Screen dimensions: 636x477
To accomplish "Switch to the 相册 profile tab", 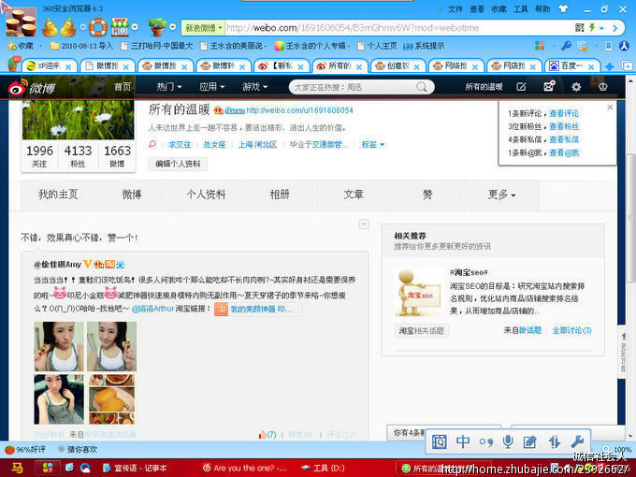I will coord(280,195).
